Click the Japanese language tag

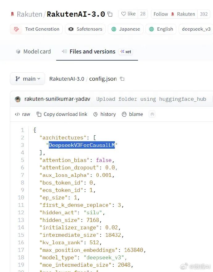126,29
